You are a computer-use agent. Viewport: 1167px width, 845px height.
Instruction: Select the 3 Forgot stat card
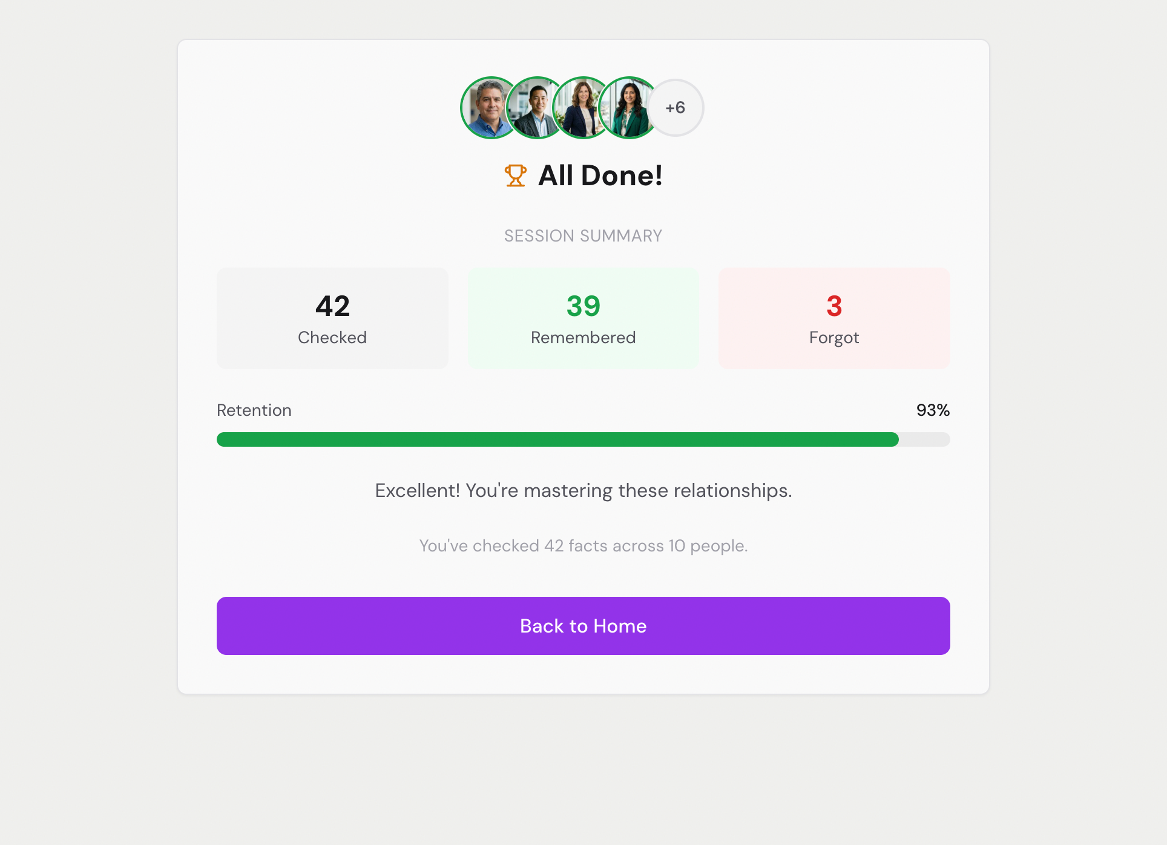pos(834,318)
